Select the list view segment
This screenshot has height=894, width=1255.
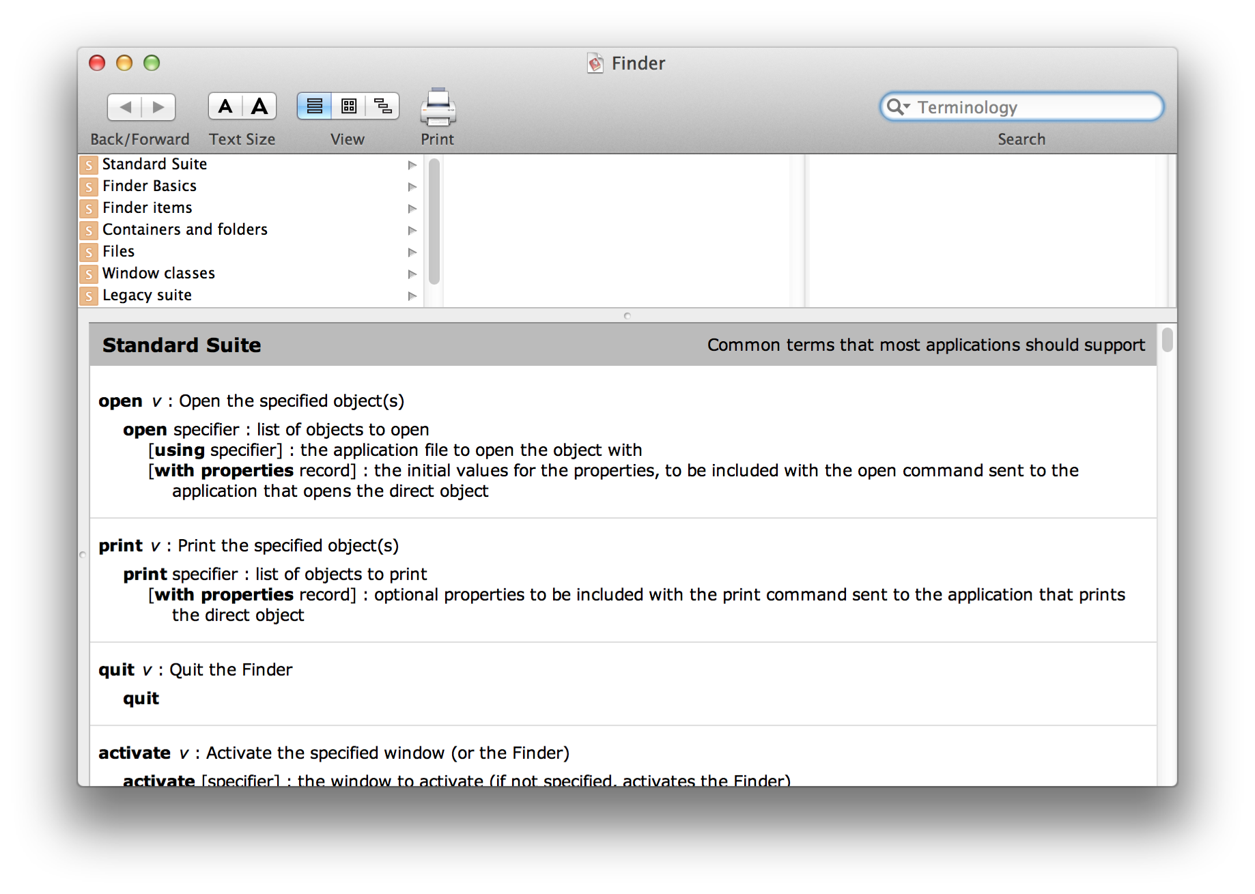pos(314,106)
